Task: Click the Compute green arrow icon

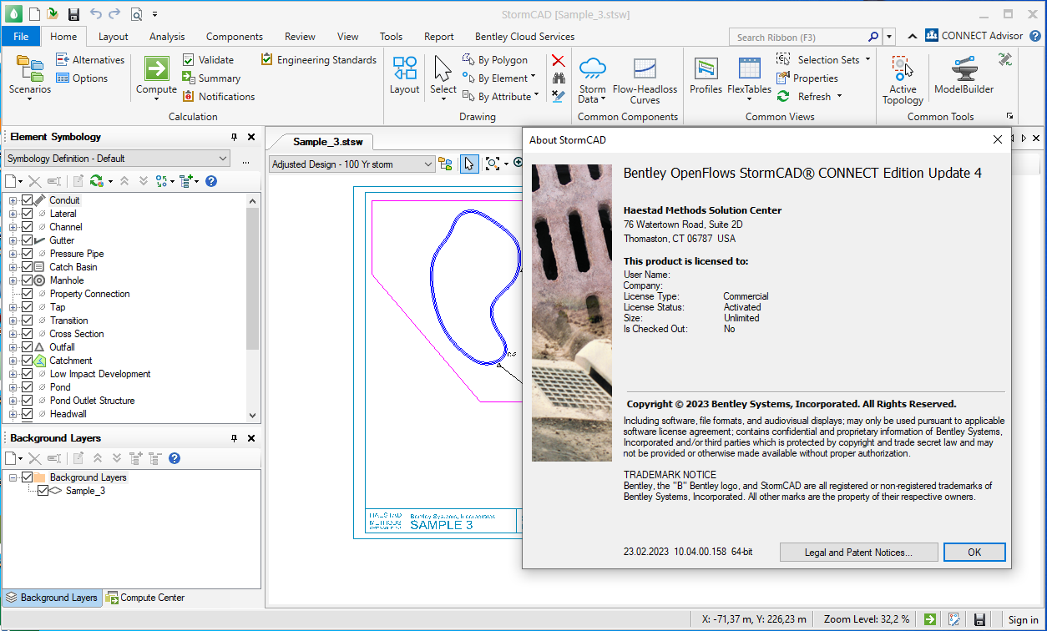Action: [157, 68]
